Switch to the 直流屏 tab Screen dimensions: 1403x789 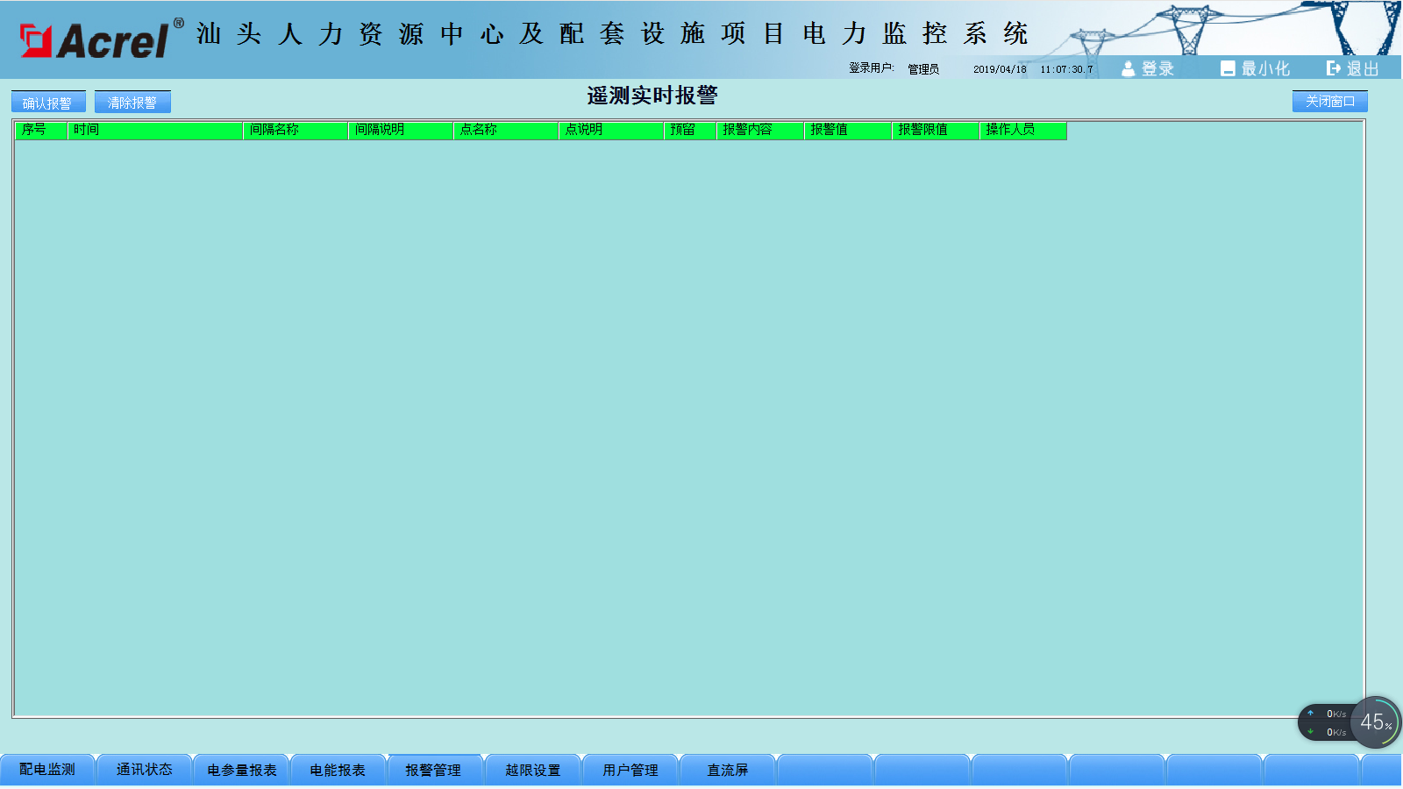[x=728, y=770]
